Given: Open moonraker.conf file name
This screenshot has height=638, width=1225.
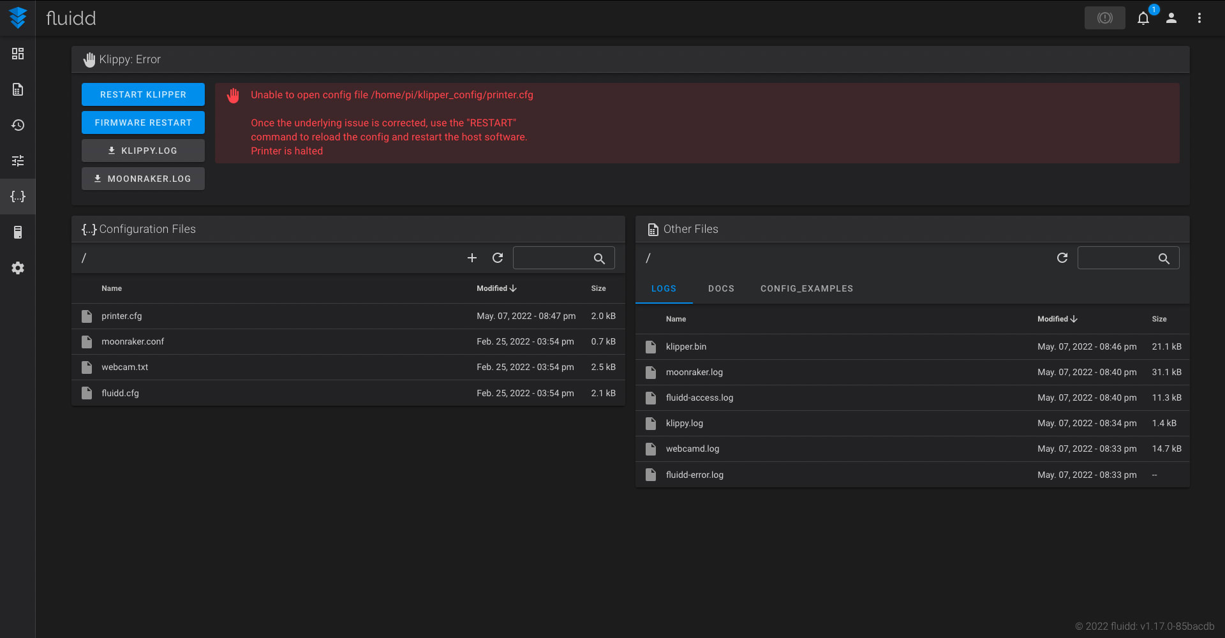Looking at the screenshot, I should click(133, 341).
